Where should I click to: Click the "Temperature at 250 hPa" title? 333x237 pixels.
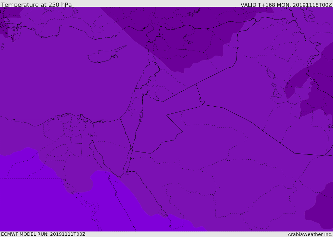36,5
